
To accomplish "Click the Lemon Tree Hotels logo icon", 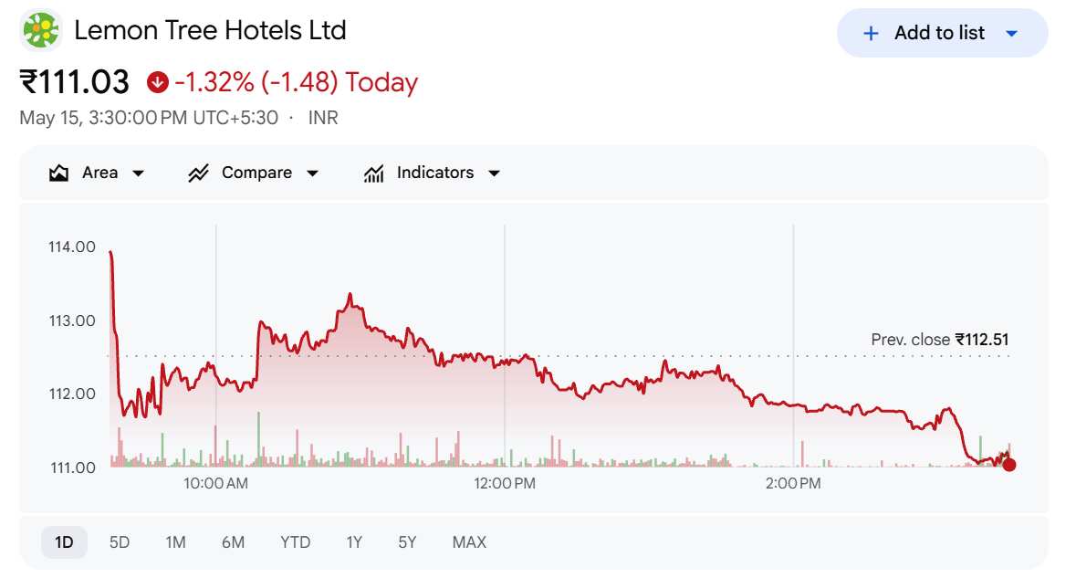I will (x=41, y=30).
